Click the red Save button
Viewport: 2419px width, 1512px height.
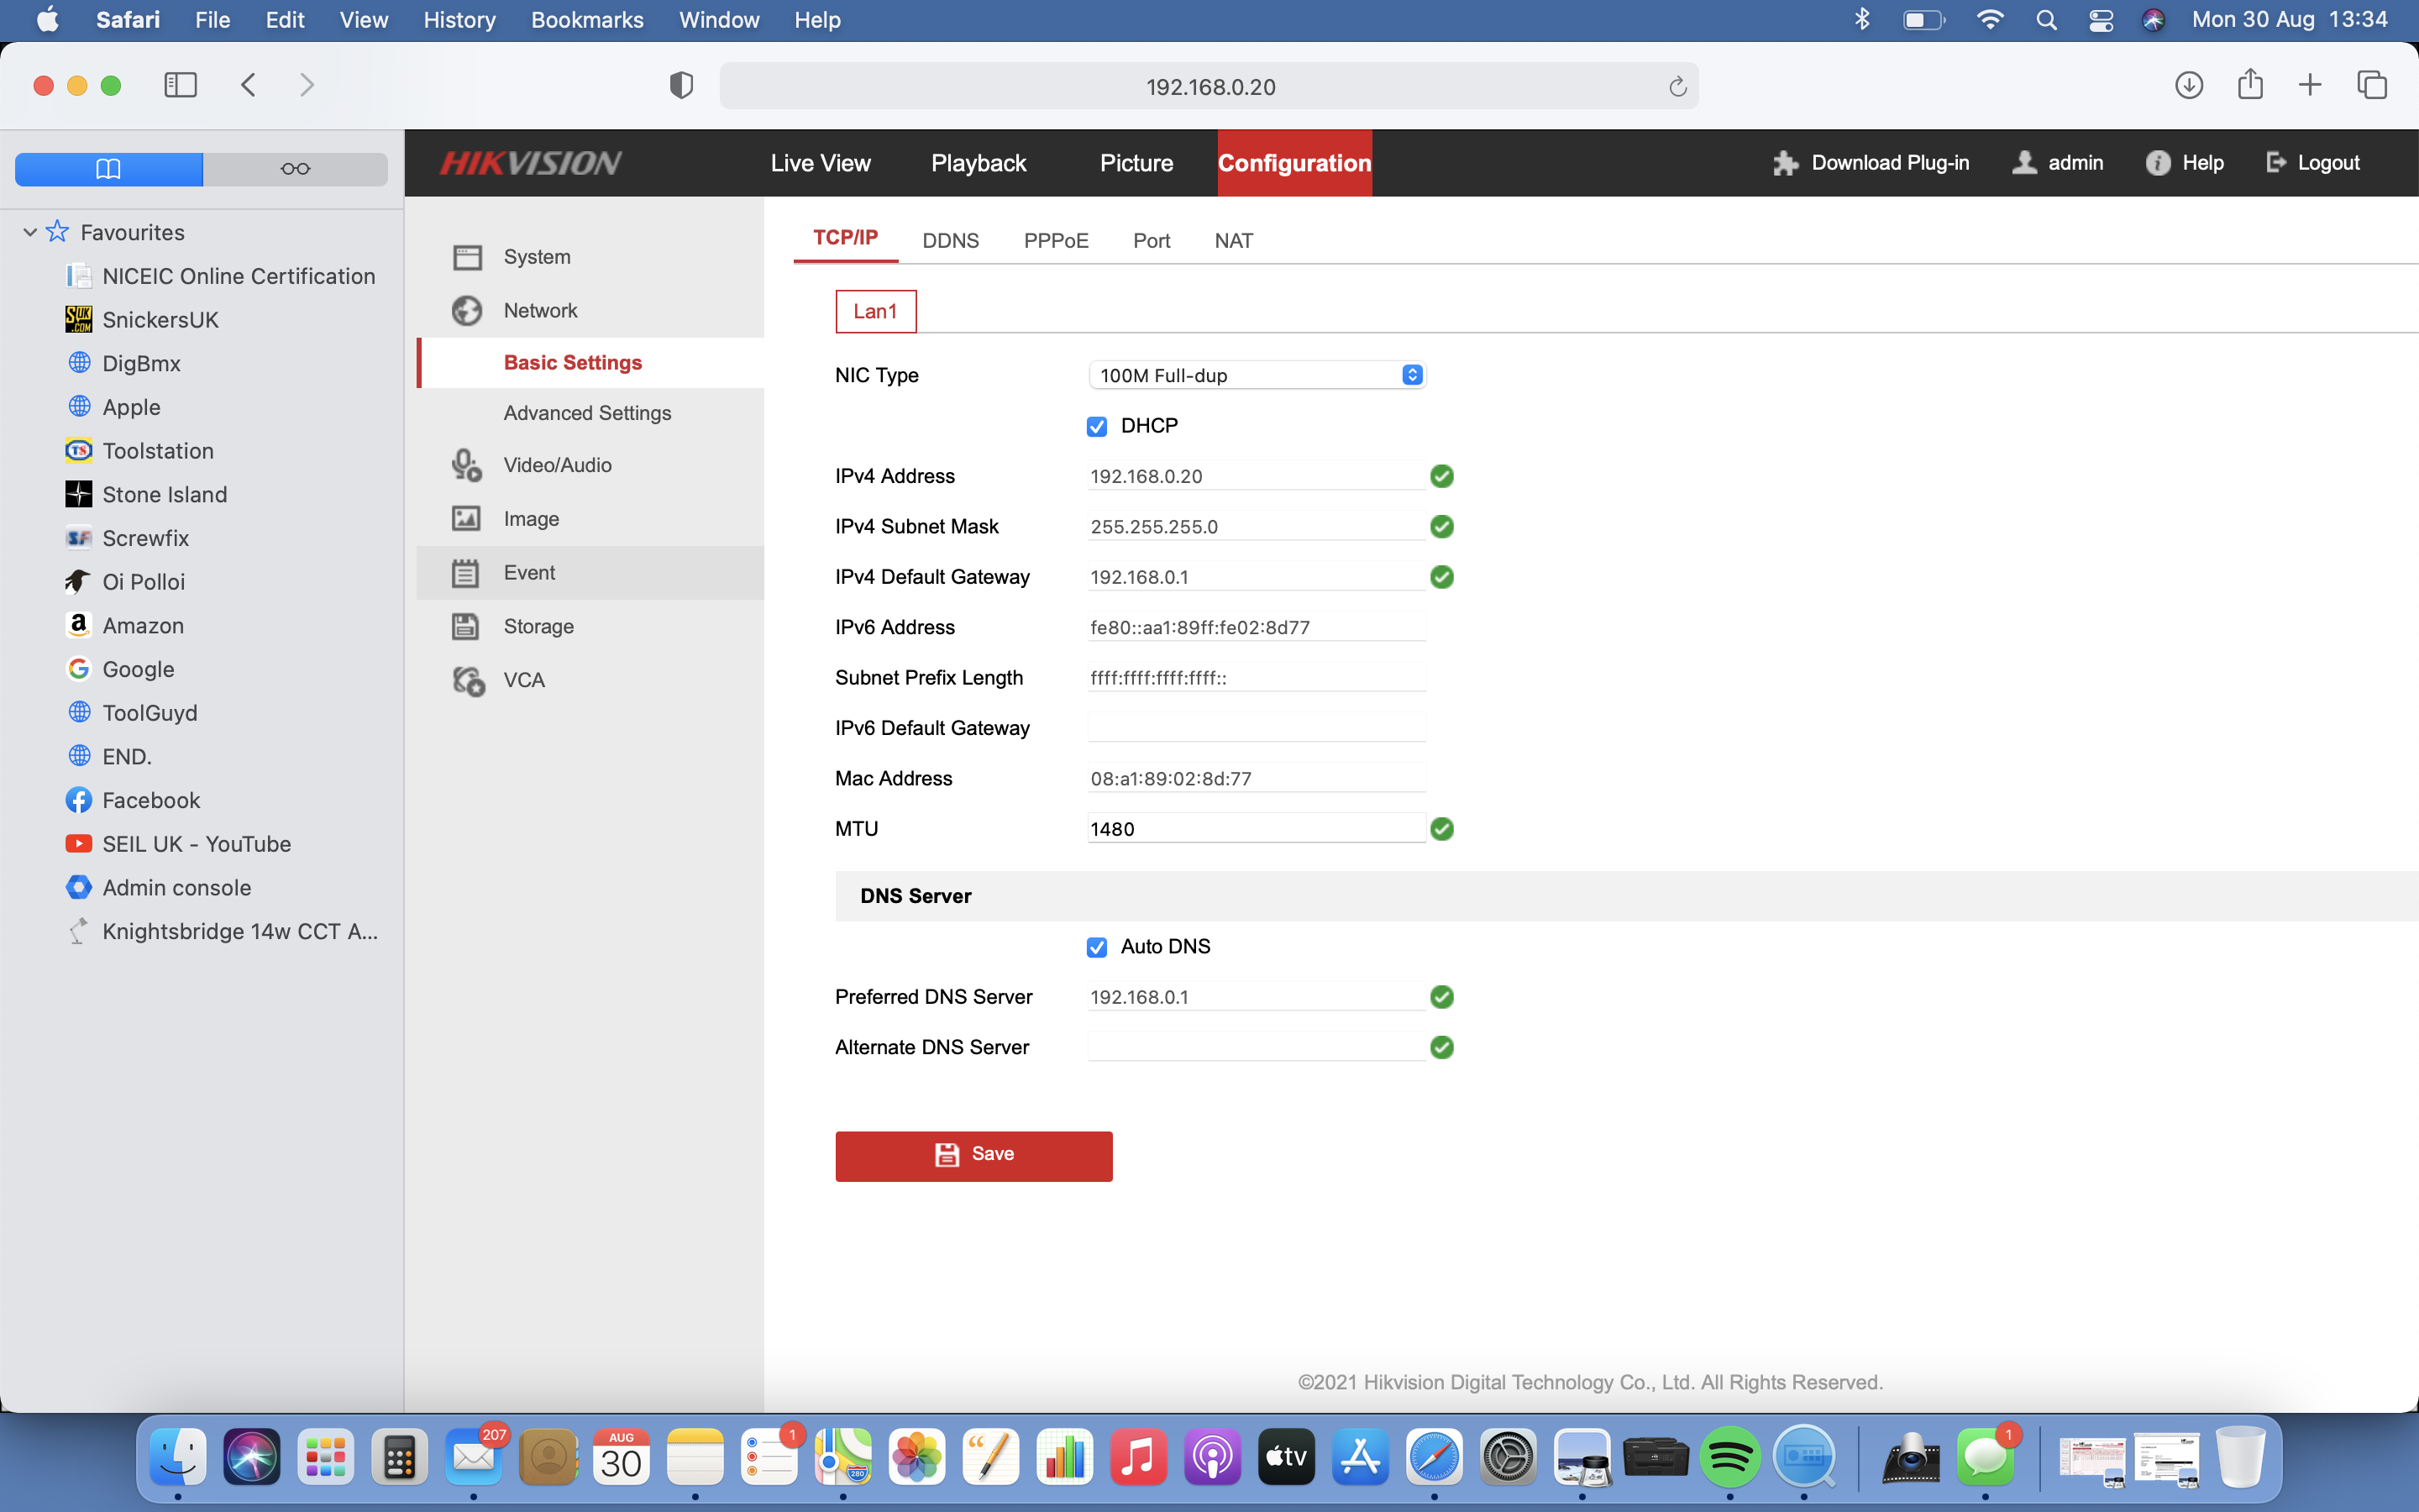[x=973, y=1155]
